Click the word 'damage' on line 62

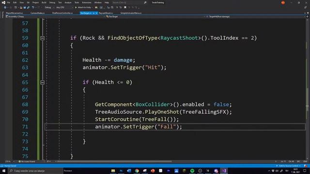[x=123, y=60]
